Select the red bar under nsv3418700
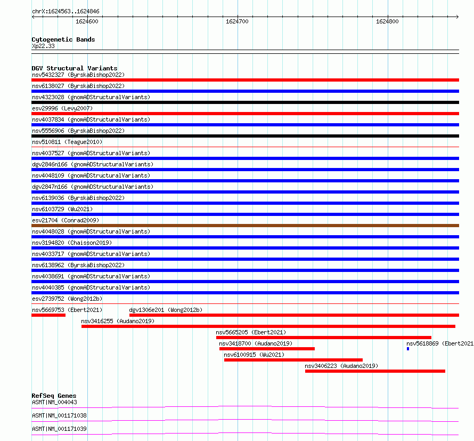Screen dimensions: 474x441 (x=267, y=349)
